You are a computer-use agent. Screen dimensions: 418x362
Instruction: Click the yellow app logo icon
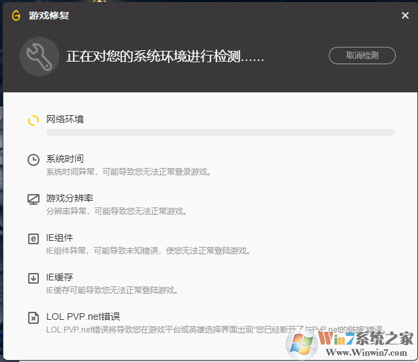16,15
